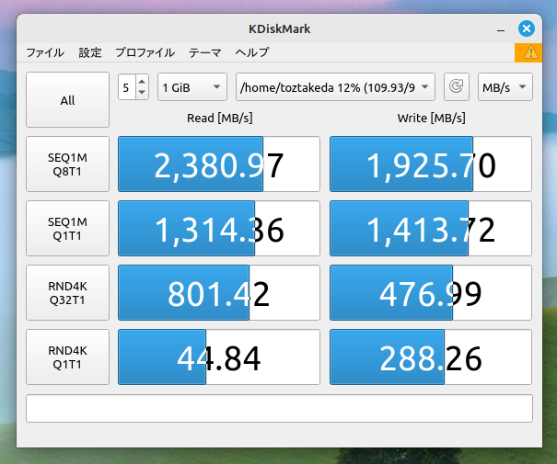Image resolution: width=557 pixels, height=464 pixels.
Task: Open the 1 GiB test size dropdown
Action: point(192,87)
